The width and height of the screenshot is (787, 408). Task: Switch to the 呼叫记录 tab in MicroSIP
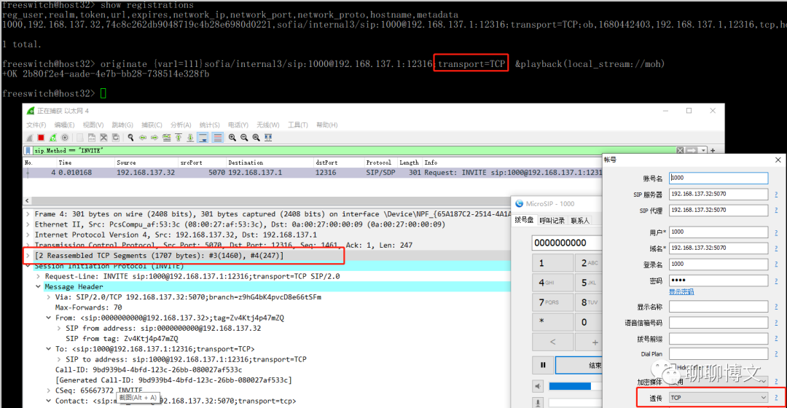click(x=552, y=220)
